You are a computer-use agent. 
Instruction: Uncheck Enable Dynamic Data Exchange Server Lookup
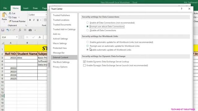[84, 62]
